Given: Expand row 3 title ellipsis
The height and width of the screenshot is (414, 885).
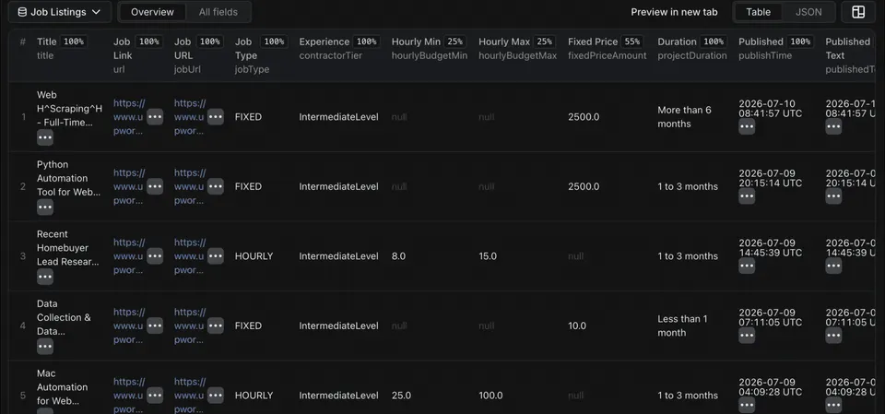Looking at the screenshot, I should pos(45,277).
